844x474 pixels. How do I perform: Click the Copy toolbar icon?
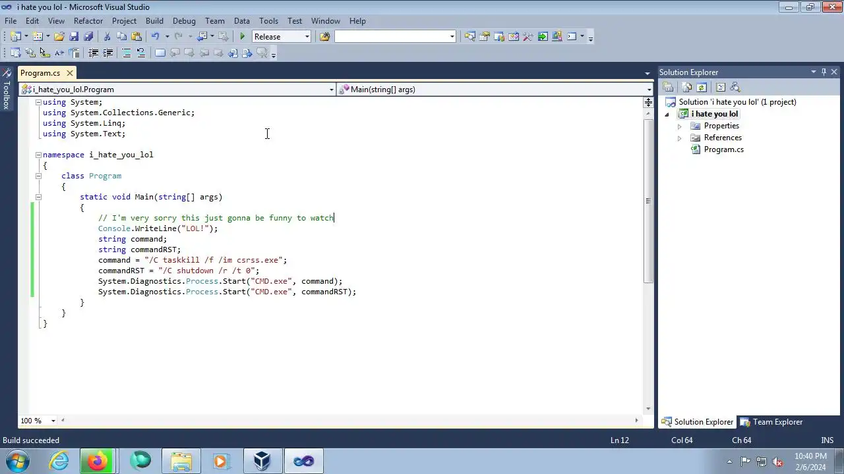[x=122, y=37]
